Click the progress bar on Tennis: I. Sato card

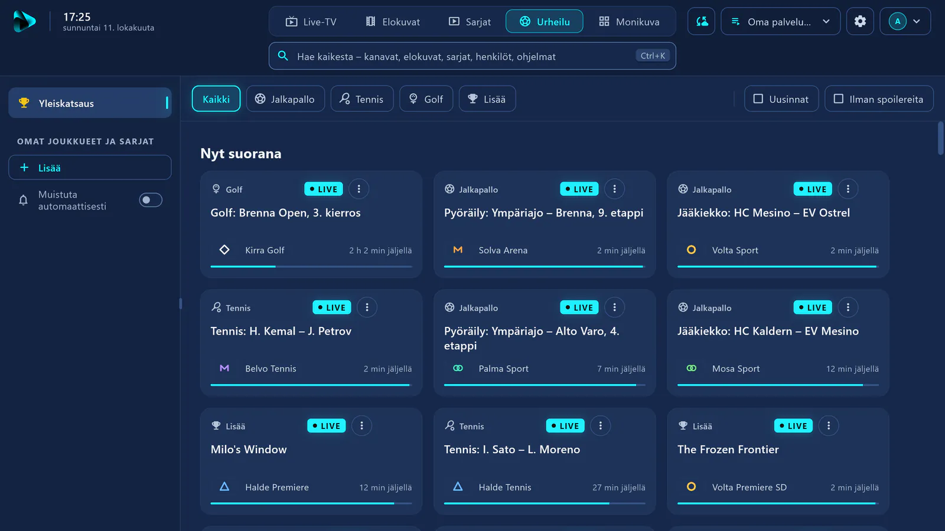(x=545, y=503)
